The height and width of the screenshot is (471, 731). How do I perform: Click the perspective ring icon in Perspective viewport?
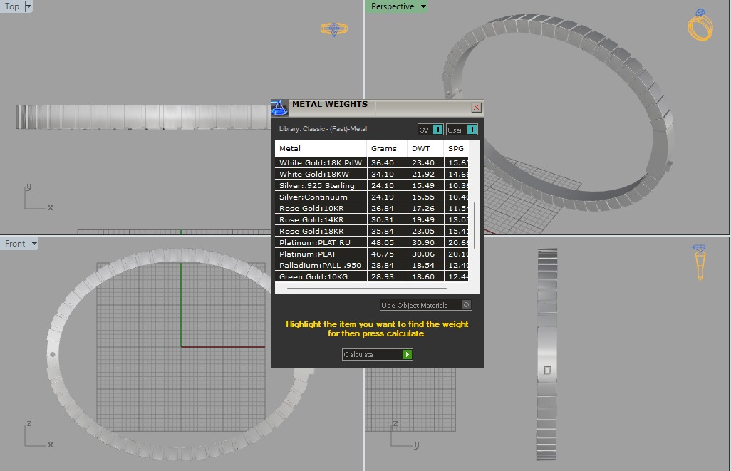[x=700, y=25]
